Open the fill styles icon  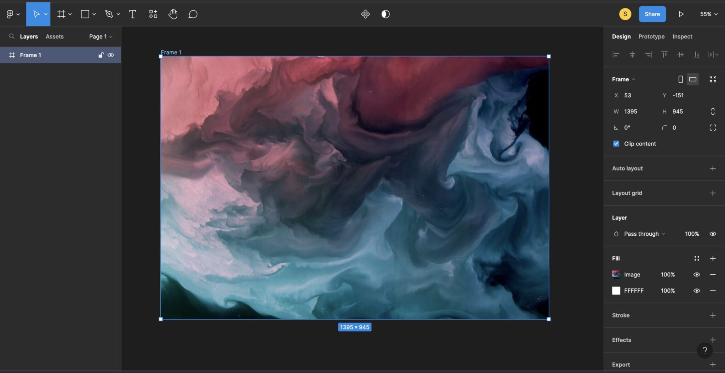[696, 259]
